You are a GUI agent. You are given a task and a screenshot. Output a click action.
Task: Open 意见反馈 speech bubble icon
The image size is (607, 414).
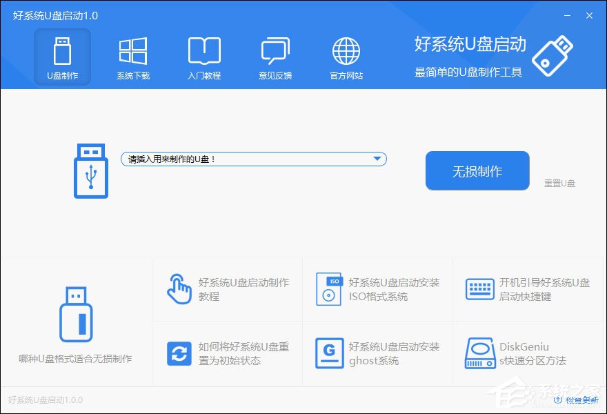coord(275,50)
